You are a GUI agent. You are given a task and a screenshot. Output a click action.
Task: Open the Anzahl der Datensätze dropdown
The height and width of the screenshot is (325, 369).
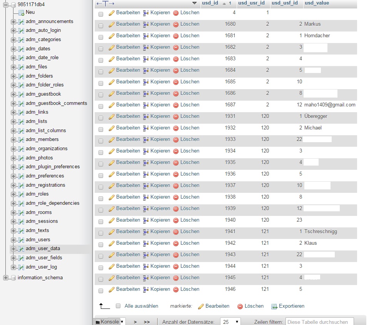coord(230,322)
